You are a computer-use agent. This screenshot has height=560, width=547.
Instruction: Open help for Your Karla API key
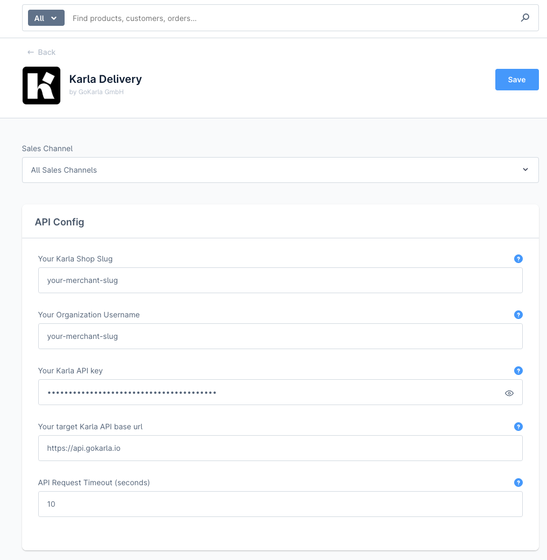click(518, 371)
